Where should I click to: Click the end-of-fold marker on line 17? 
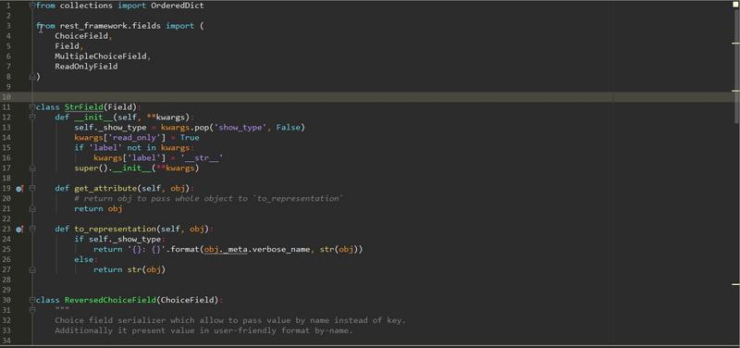click(x=32, y=168)
